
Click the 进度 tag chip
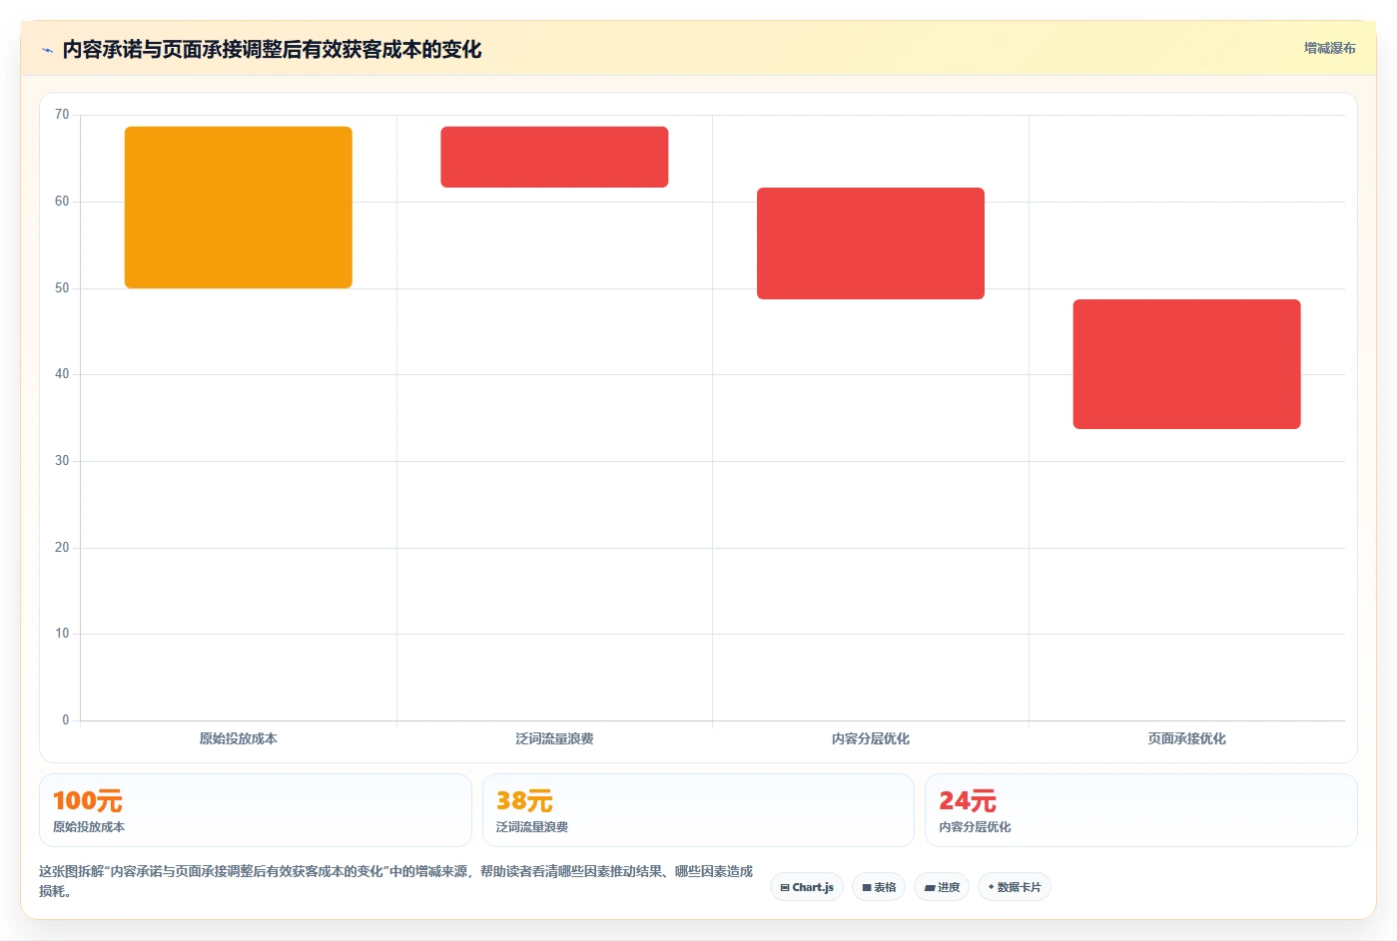[942, 887]
